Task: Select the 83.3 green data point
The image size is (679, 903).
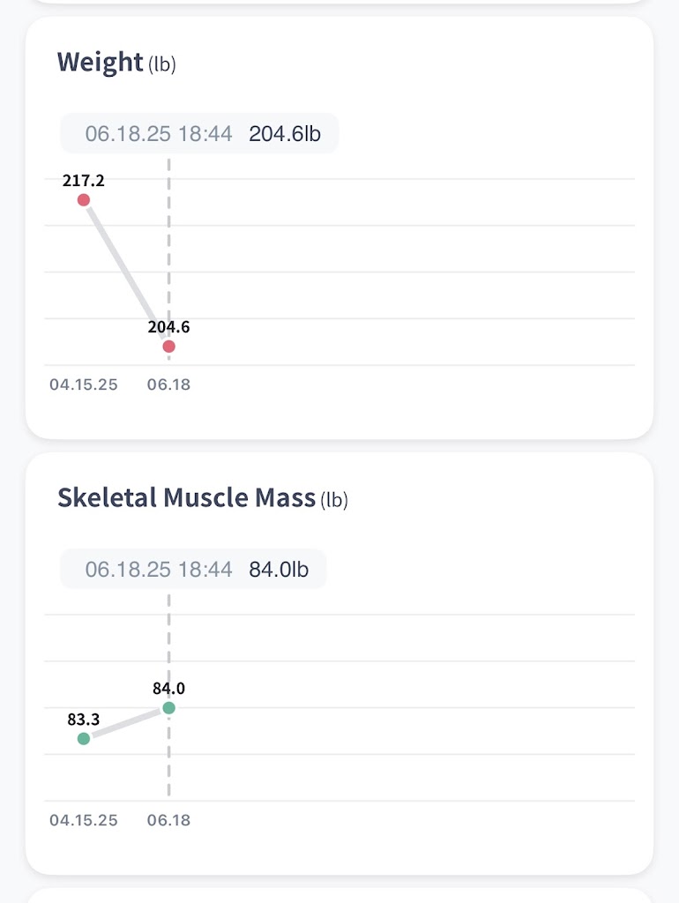Action: pos(84,738)
